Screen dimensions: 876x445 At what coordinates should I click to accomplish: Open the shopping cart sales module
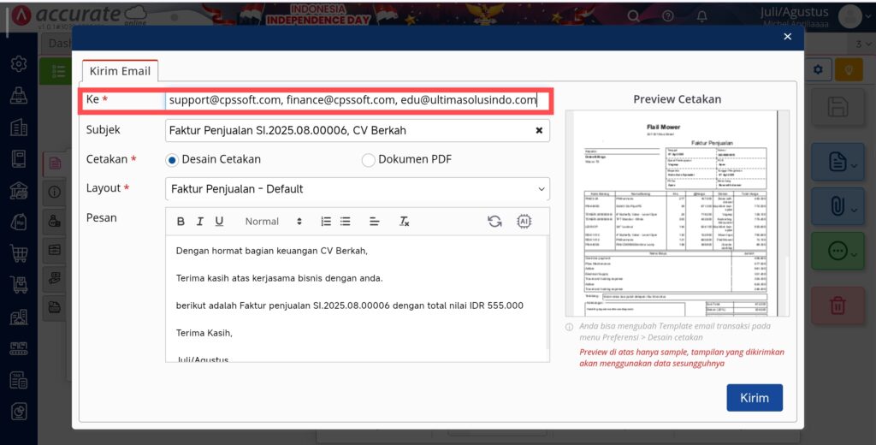[x=19, y=254]
